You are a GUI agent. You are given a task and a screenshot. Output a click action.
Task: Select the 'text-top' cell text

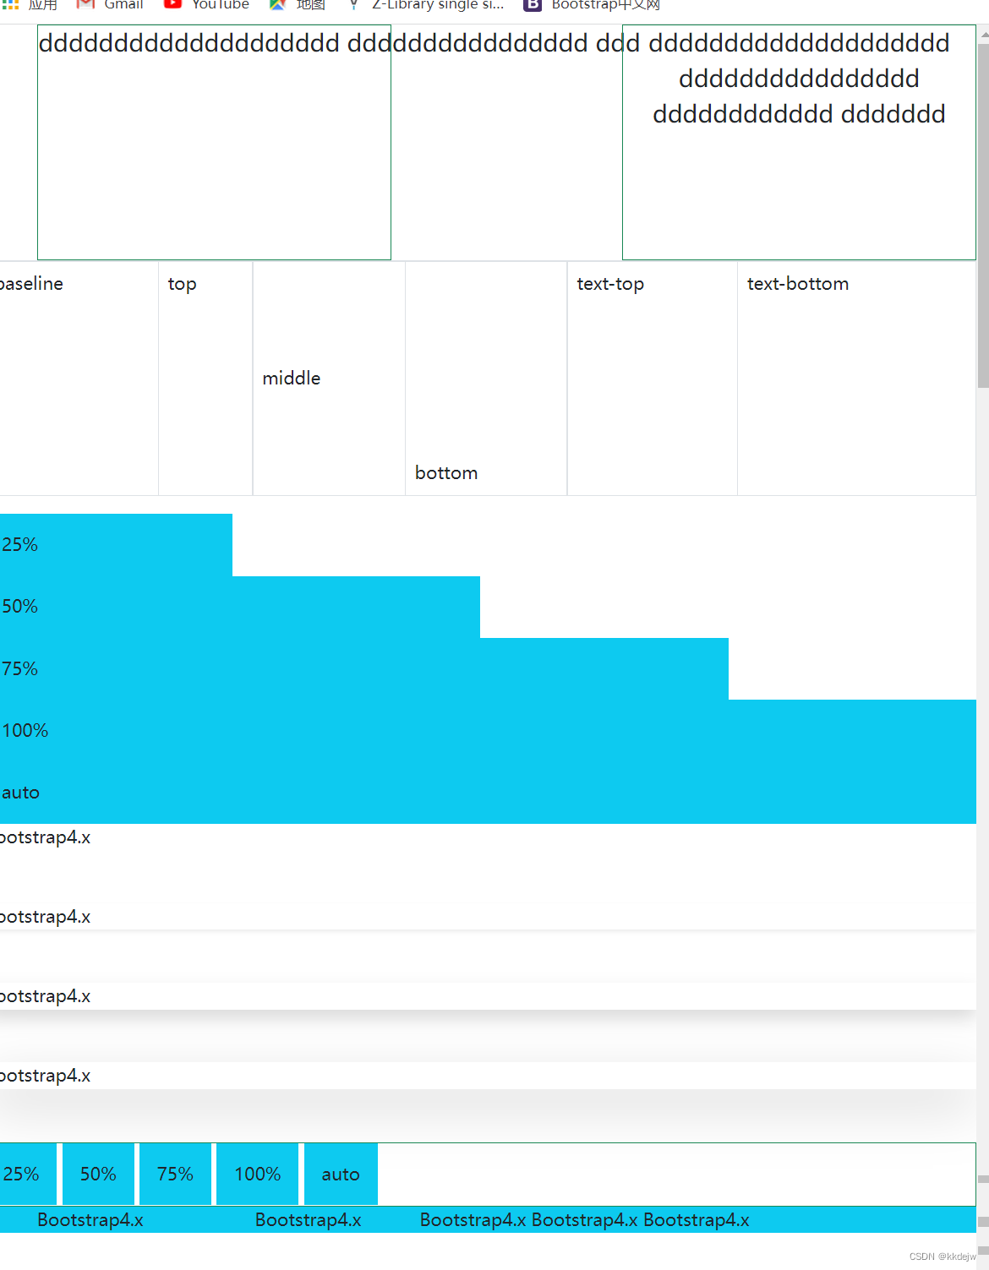tap(610, 284)
